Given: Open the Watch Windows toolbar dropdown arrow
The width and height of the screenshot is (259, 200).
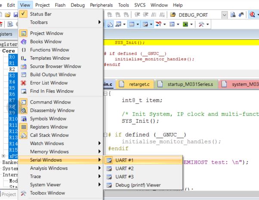Looking at the screenshot, I should [124, 25].
